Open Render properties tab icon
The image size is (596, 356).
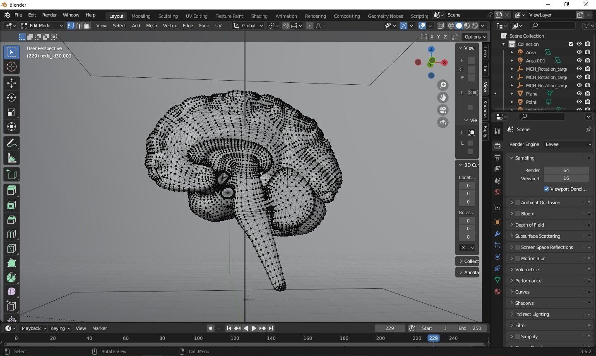tap(497, 146)
